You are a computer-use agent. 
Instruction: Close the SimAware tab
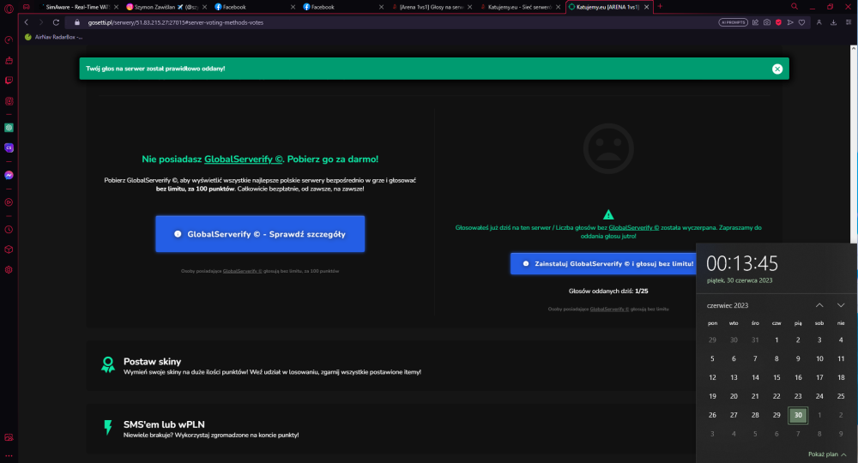click(x=116, y=7)
